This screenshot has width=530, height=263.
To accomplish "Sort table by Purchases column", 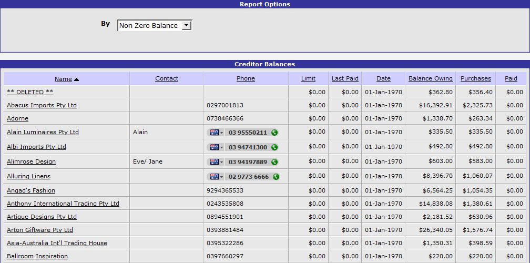I will coord(475,78).
